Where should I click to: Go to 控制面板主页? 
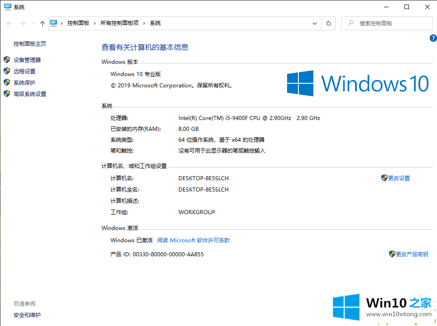click(x=30, y=44)
